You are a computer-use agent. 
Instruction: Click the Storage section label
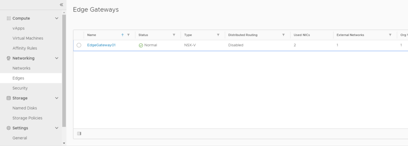pyautogui.click(x=20, y=98)
